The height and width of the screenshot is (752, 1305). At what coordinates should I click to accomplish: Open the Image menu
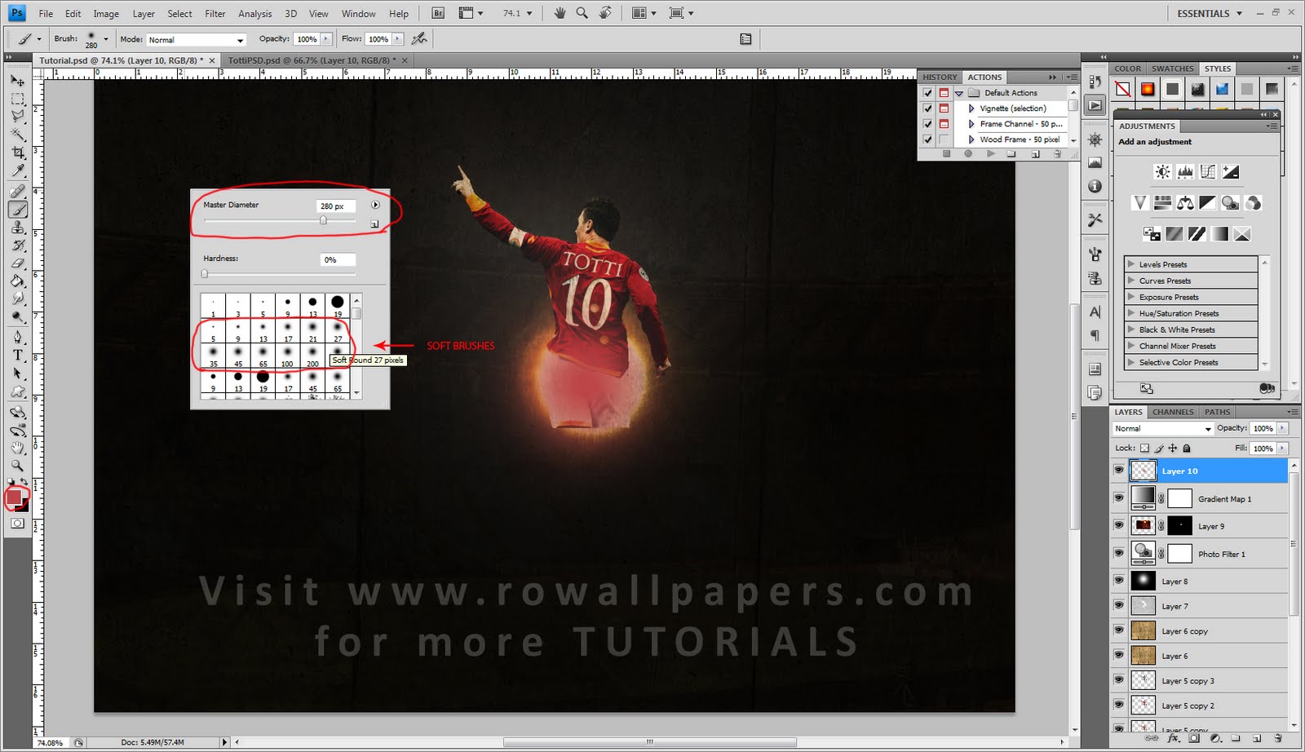pyautogui.click(x=106, y=14)
